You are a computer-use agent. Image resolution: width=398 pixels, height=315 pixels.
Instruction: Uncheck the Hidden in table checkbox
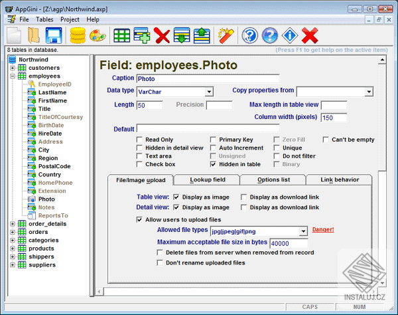point(213,164)
